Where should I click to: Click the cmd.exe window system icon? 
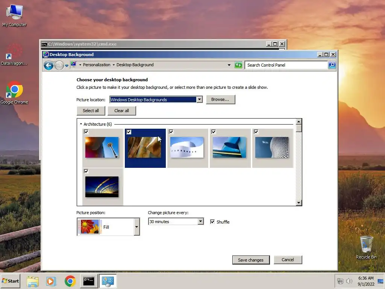click(x=44, y=44)
